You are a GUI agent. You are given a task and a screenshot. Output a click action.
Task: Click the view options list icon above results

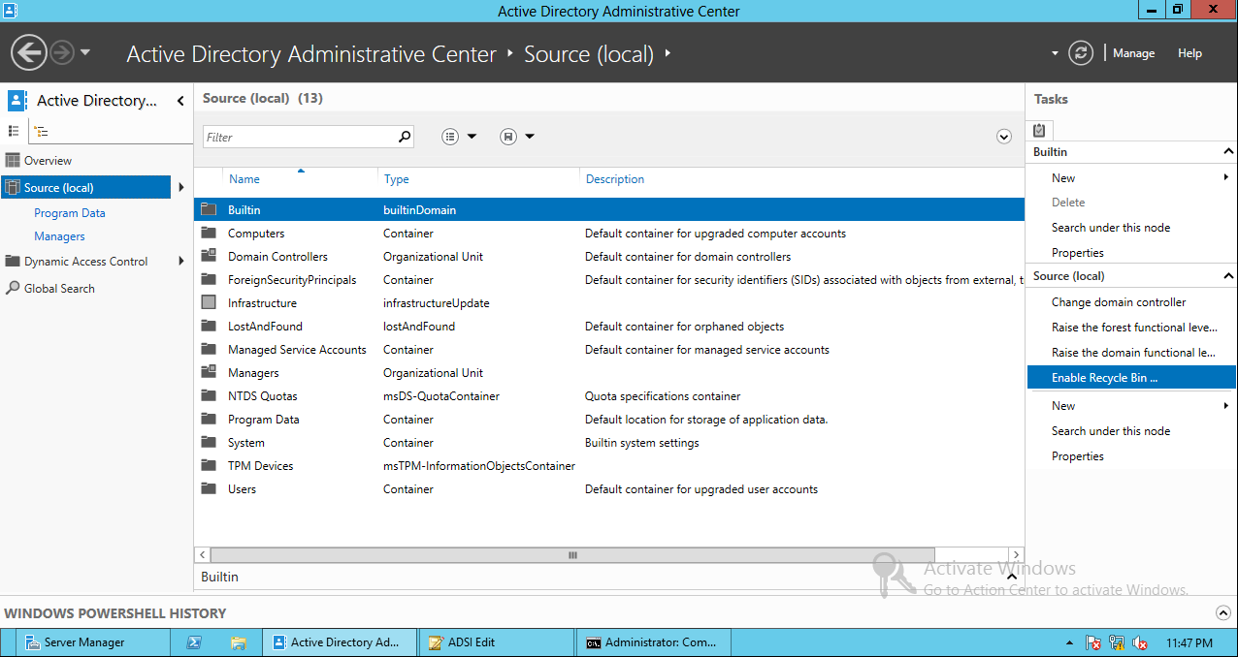(x=447, y=136)
